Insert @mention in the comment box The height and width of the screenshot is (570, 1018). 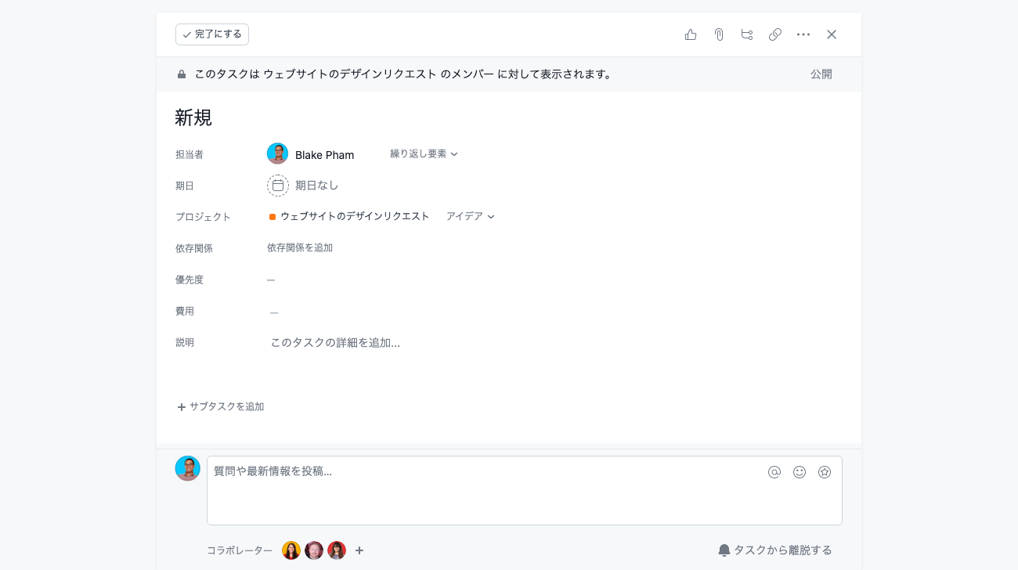click(x=774, y=472)
